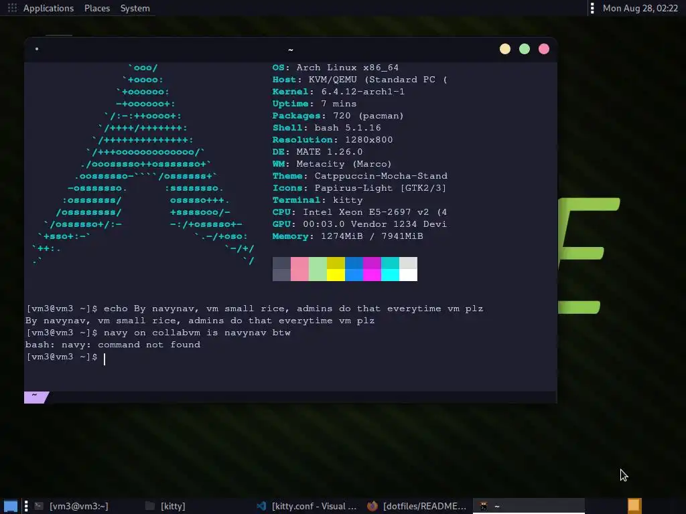Viewport: 686px width, 514px height.
Task: Select the purple '~' tab in kitty tab bar
Action: click(x=36, y=397)
